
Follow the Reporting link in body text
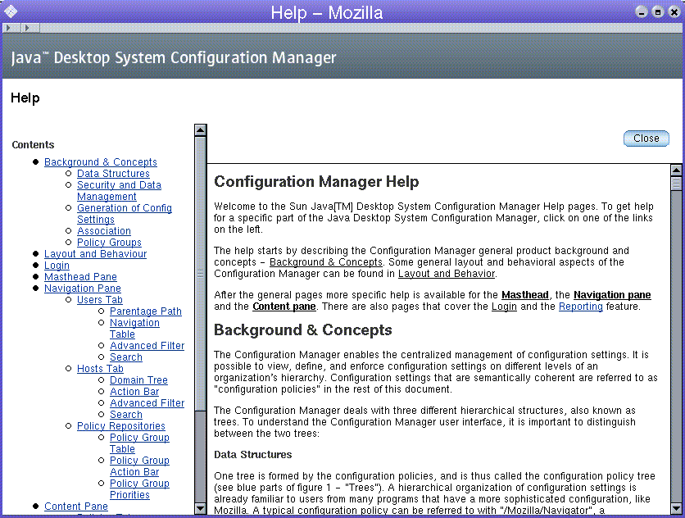click(581, 307)
